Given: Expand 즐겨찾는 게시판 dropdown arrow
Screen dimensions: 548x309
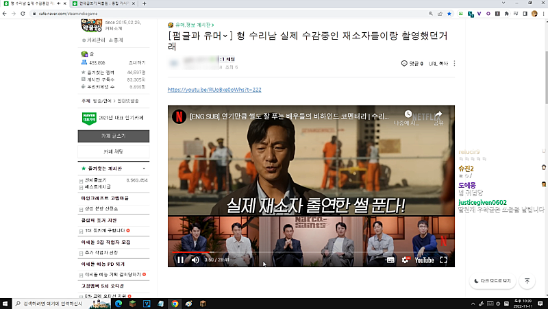Looking at the screenshot, I should tap(144, 169).
